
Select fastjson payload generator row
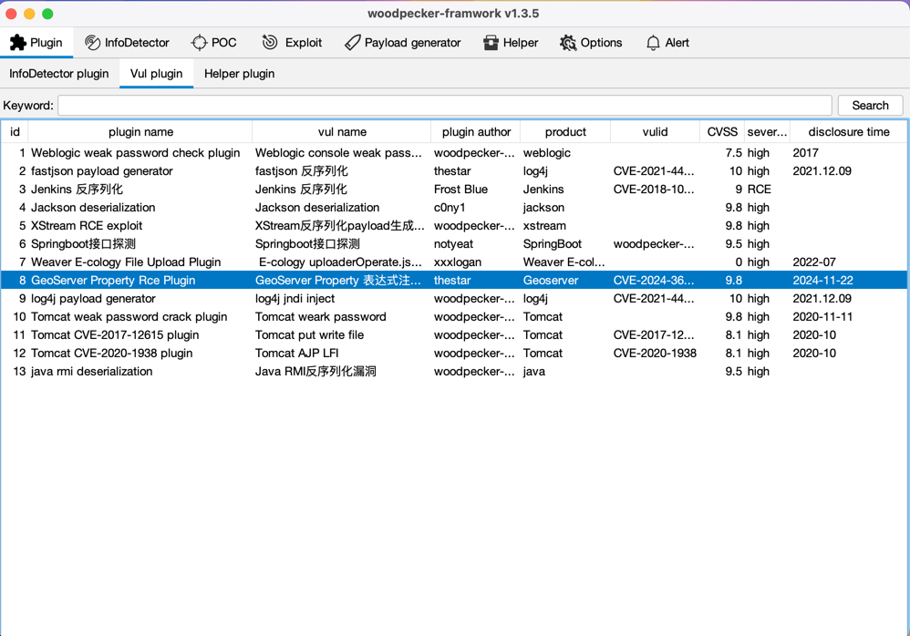(x=454, y=171)
